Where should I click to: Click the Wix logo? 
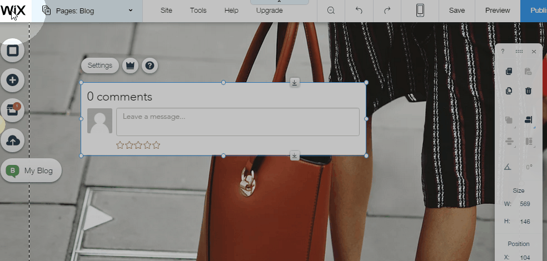pos(13,11)
